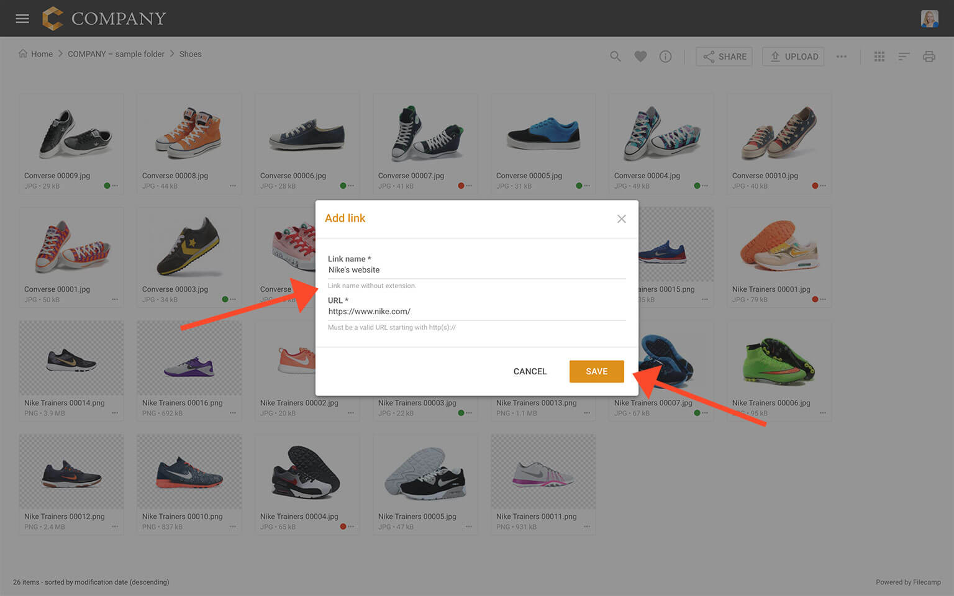Open options menu for Nike Trainers 00012.png
The image size is (954, 596).
[x=115, y=526]
